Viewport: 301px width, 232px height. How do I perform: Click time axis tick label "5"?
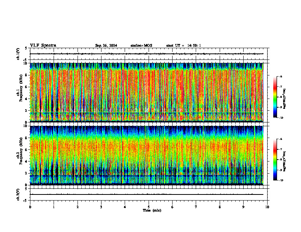click(x=149, y=207)
